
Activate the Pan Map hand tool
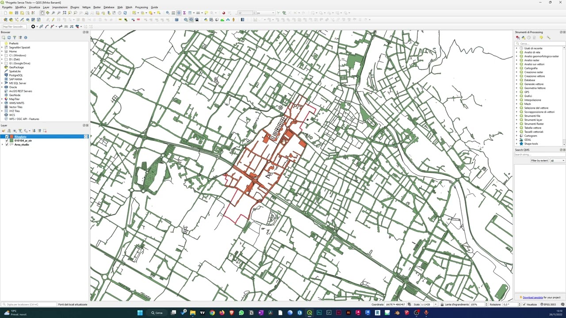(x=42, y=13)
